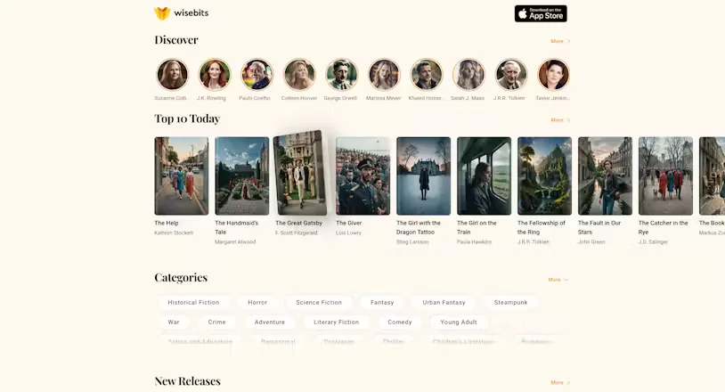
Task: Choose the Horror category chip
Action: coord(257,302)
